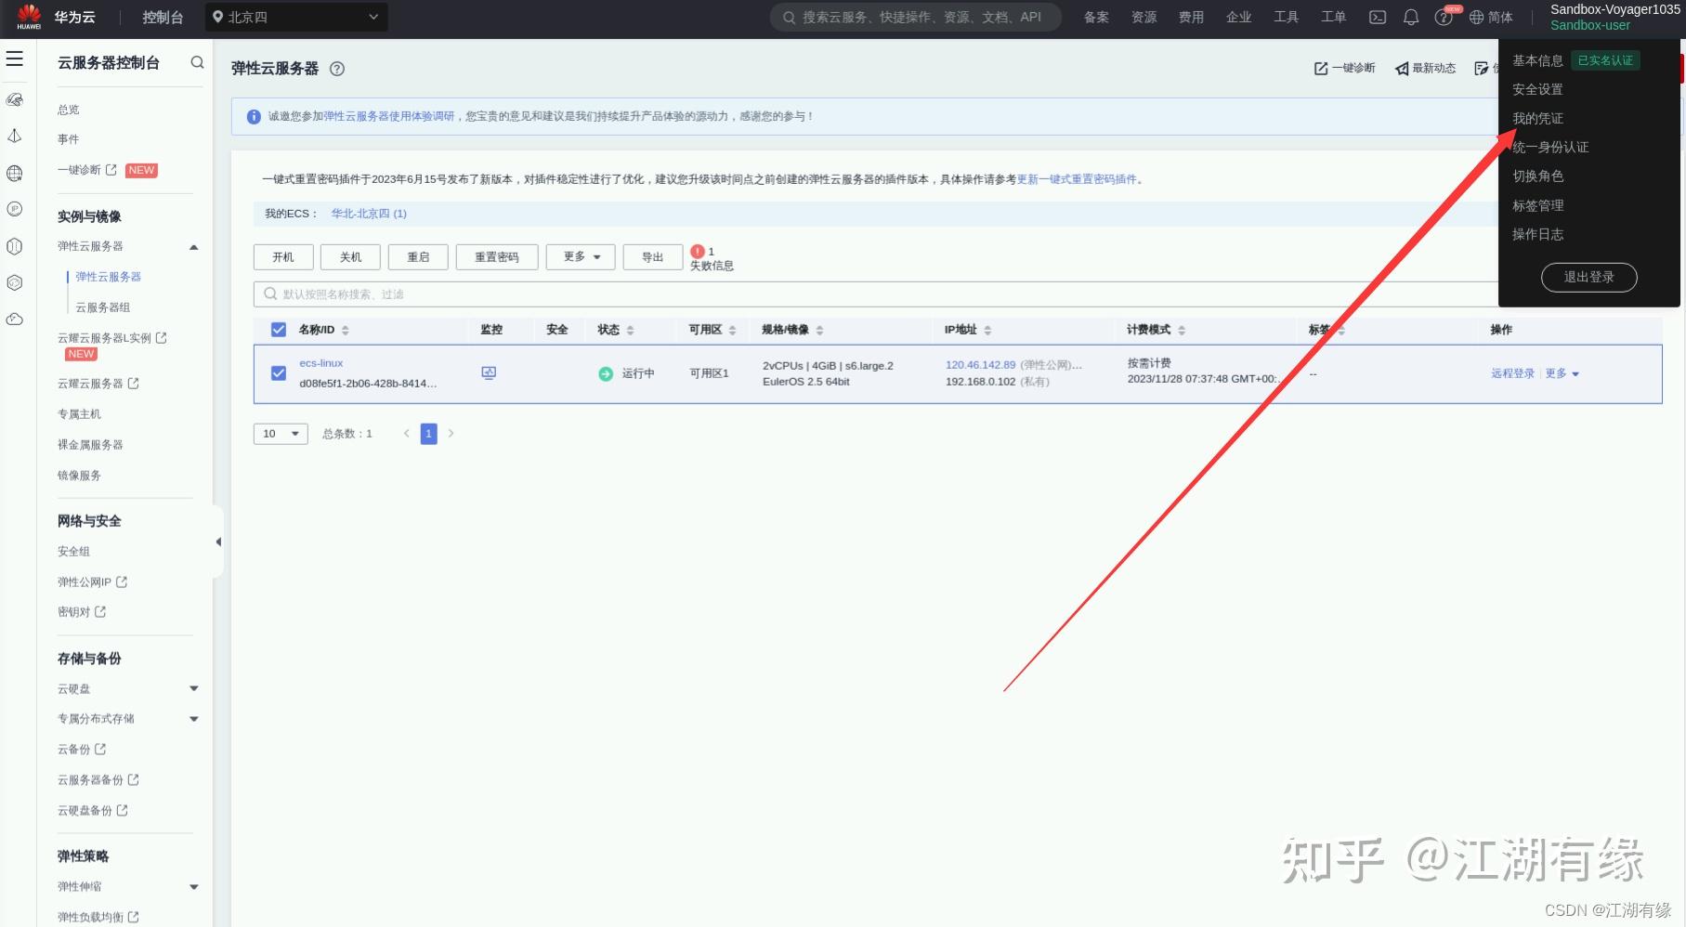This screenshot has width=1686, height=927.
Task: Open monitoring chart icon for ecs-linux row
Action: (x=489, y=372)
